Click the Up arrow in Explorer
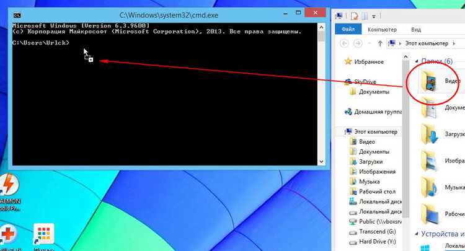This screenshot has width=465, height=251. coord(380,43)
